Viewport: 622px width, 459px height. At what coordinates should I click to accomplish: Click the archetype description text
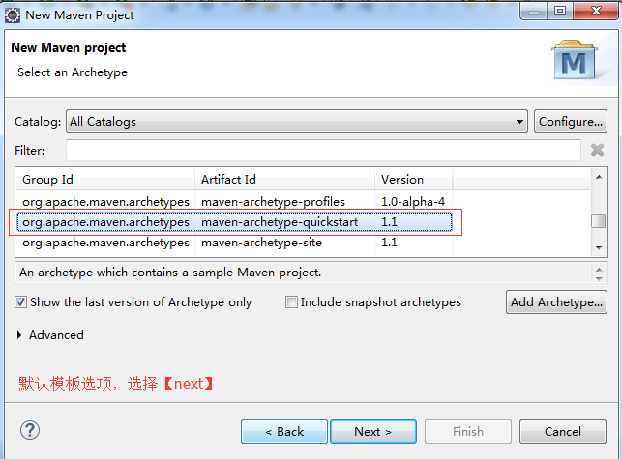[x=170, y=273]
